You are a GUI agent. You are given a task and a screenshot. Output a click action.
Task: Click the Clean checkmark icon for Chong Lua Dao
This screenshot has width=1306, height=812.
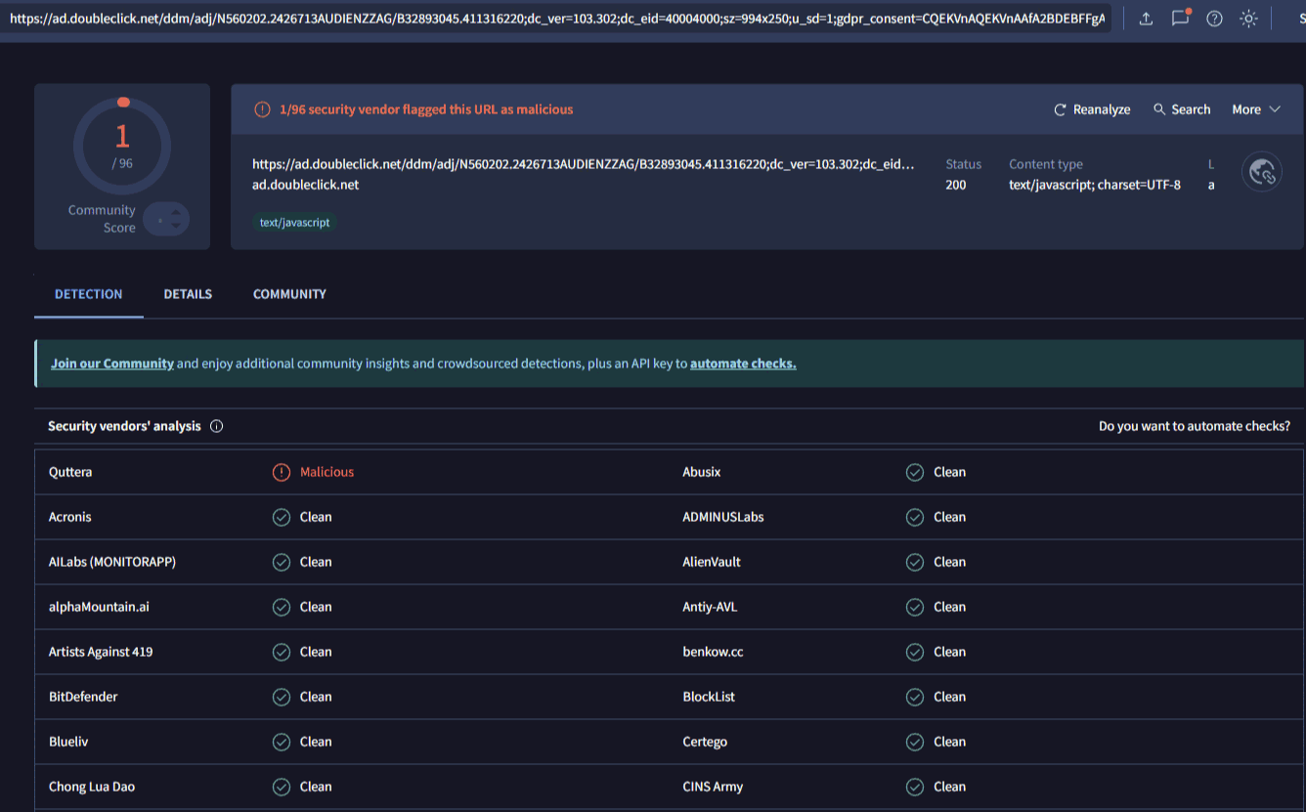point(282,787)
